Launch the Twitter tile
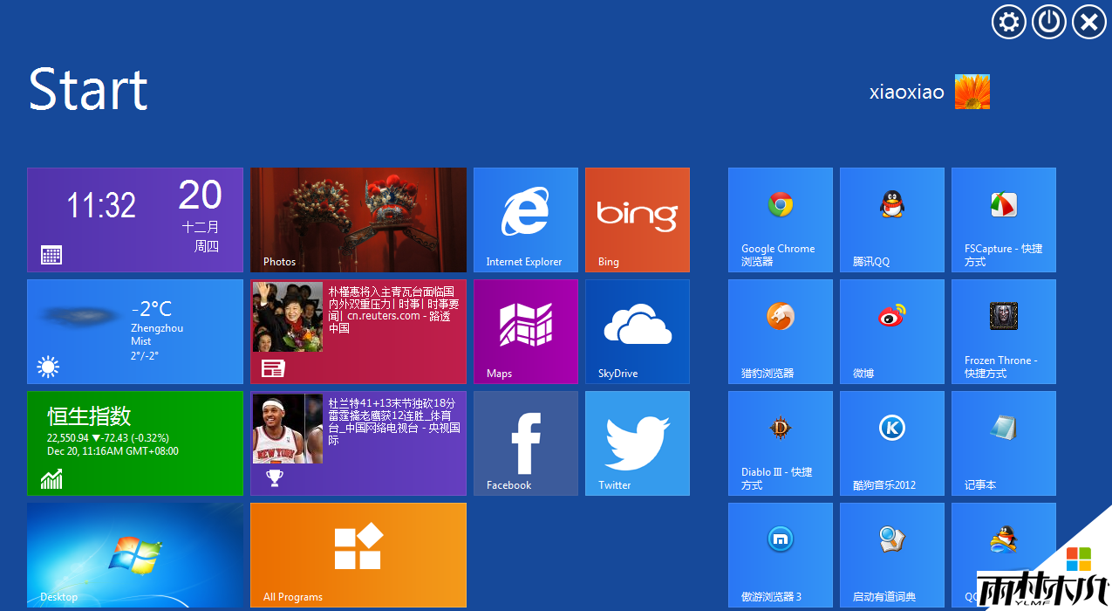The image size is (1112, 611). click(x=638, y=443)
